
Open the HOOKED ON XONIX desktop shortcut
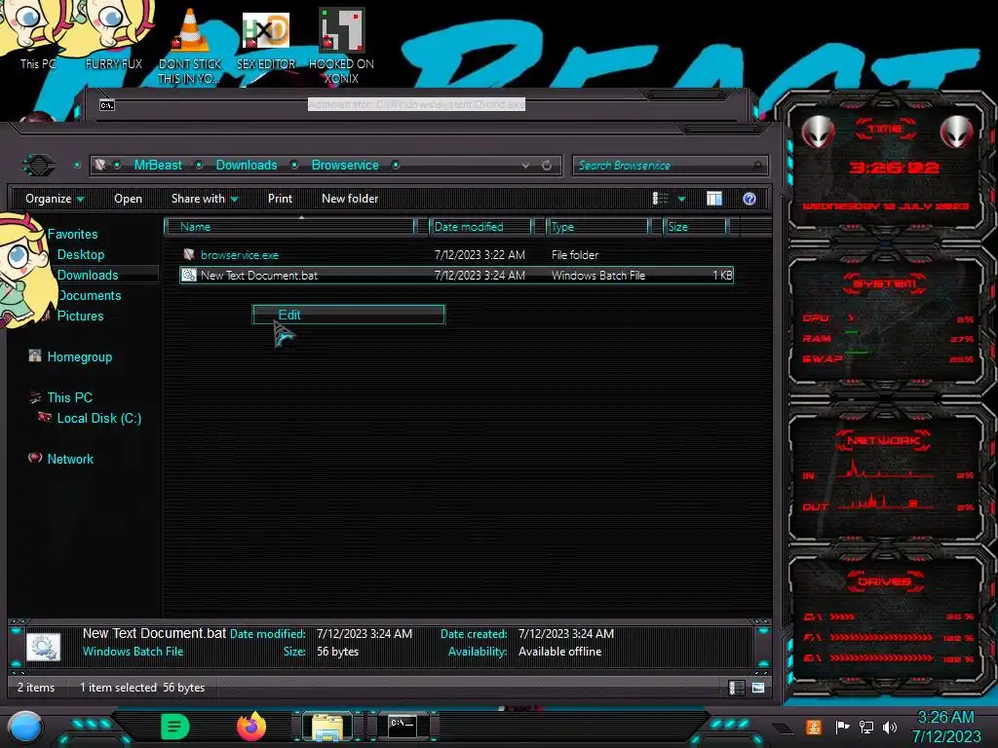341,45
